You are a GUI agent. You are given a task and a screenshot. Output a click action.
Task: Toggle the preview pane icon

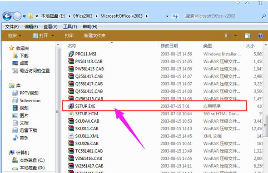(x=248, y=35)
